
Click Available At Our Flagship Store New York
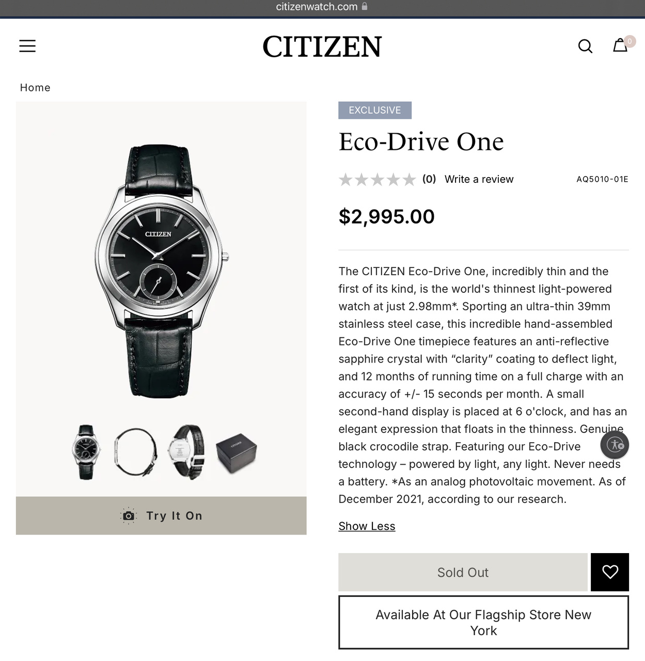pyautogui.click(x=483, y=622)
